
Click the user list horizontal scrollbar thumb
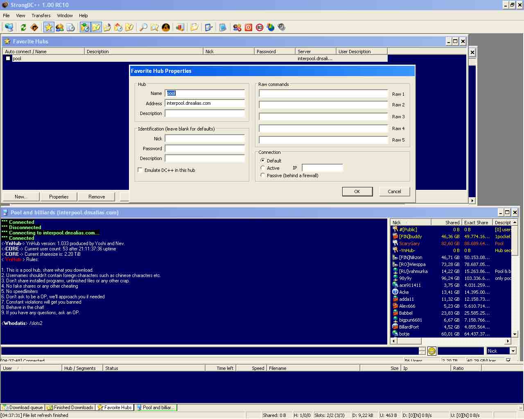coord(409,341)
